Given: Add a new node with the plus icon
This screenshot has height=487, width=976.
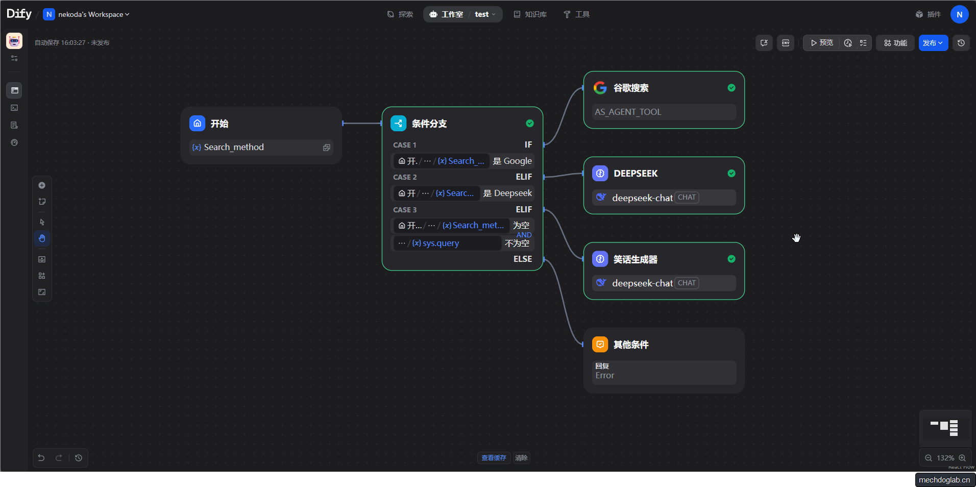Looking at the screenshot, I should tap(42, 185).
